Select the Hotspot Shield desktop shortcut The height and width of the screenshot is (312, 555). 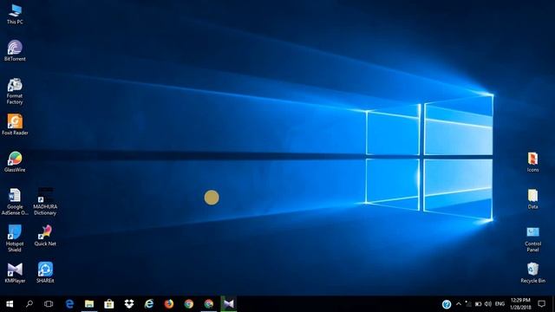tap(15, 238)
